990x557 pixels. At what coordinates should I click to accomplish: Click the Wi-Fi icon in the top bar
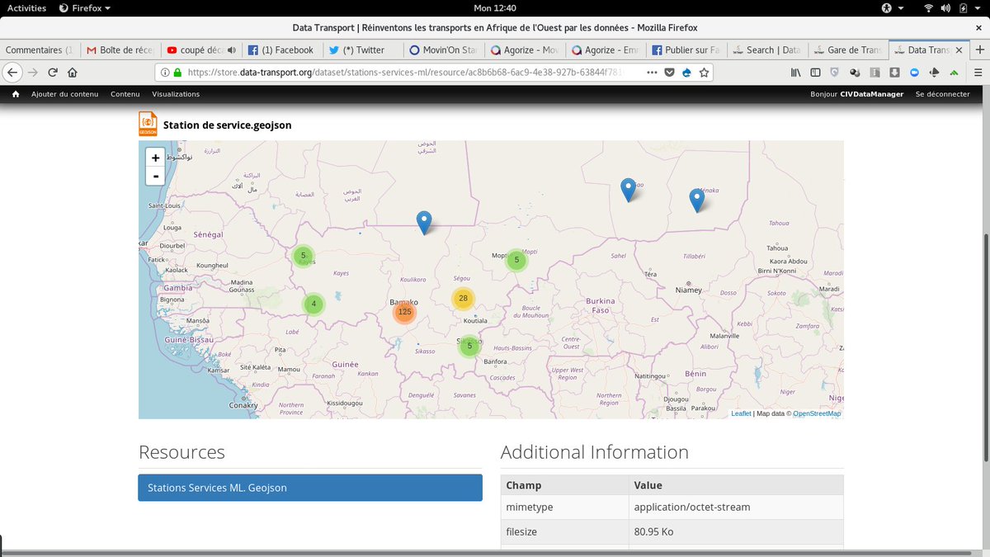pyautogui.click(x=928, y=7)
